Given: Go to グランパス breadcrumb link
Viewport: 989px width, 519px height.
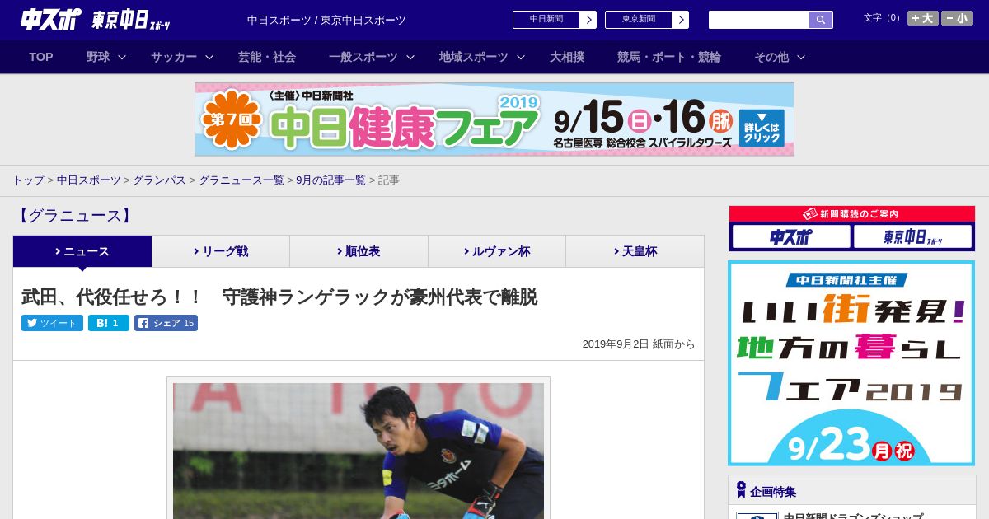Looking at the screenshot, I should click(x=159, y=180).
